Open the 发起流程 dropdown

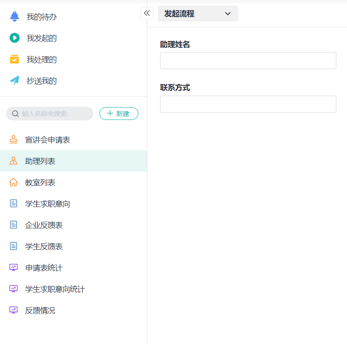pyautogui.click(x=198, y=14)
